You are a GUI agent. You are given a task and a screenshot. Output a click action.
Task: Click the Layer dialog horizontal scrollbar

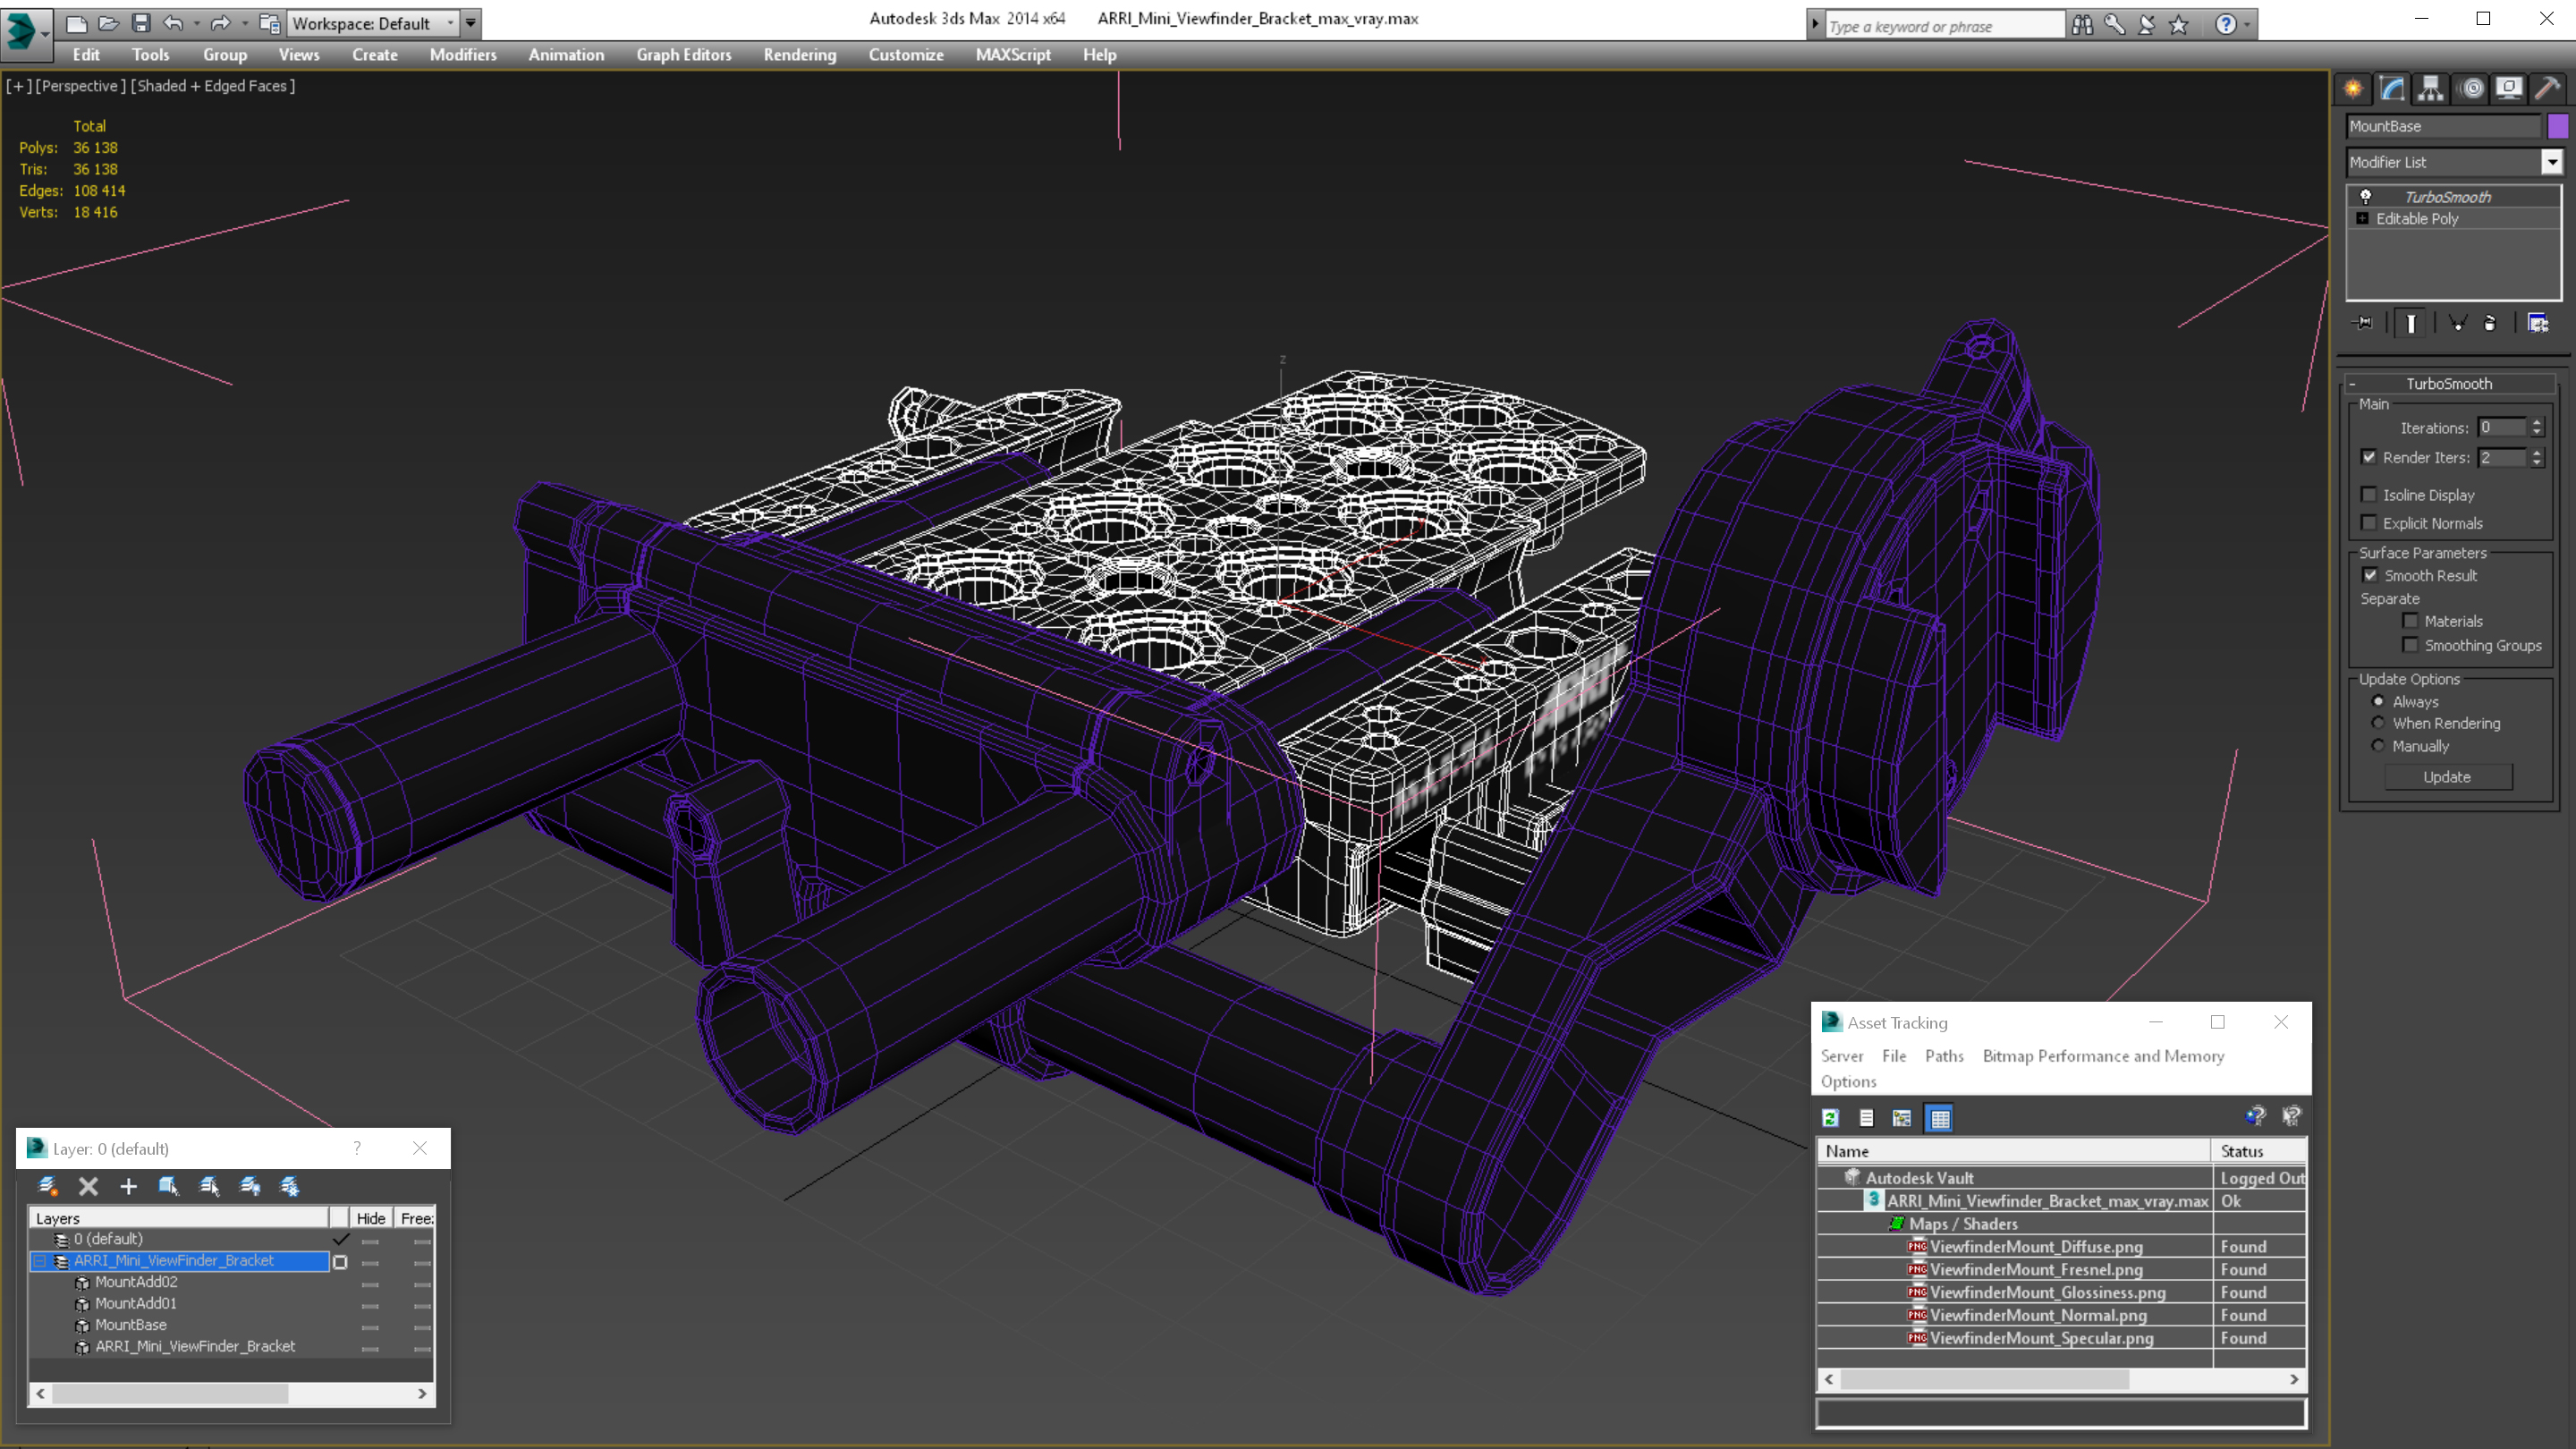coord(232,1393)
